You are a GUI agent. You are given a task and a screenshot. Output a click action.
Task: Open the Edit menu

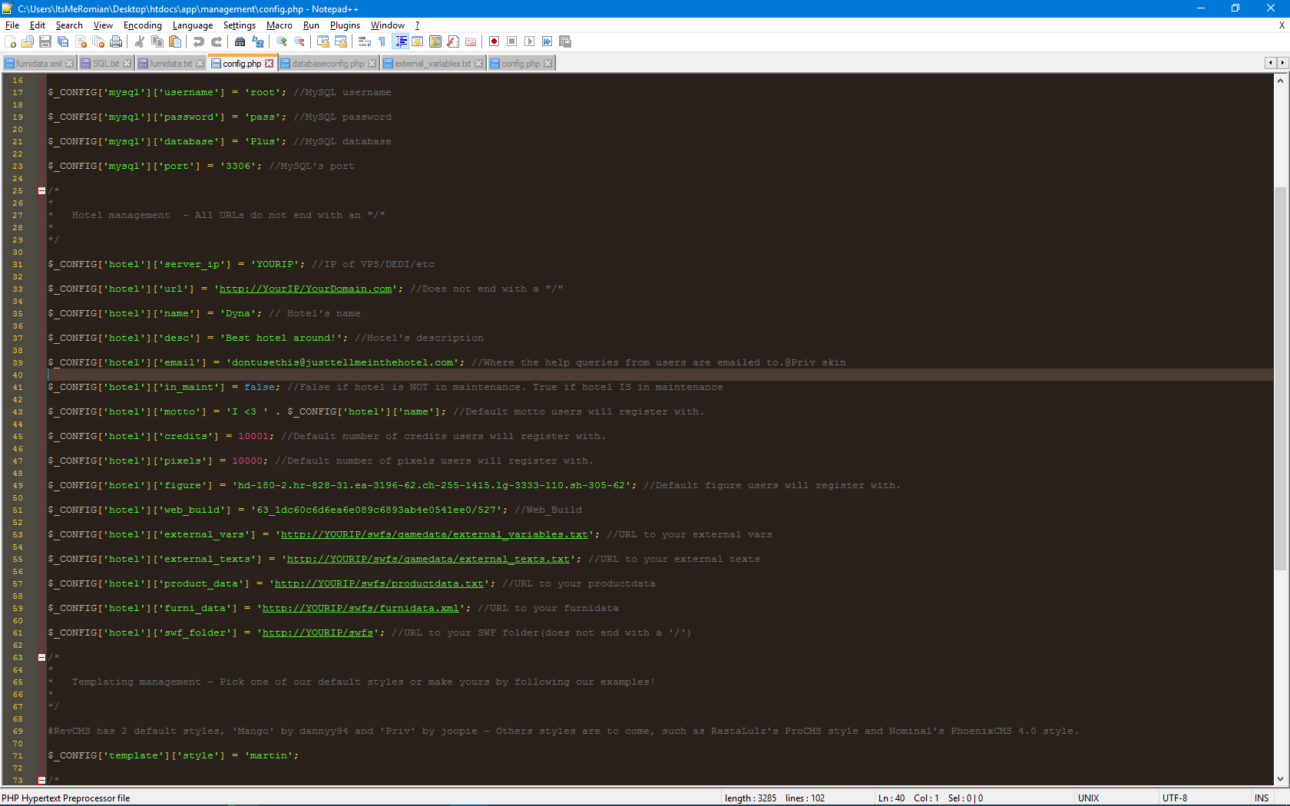tap(38, 25)
